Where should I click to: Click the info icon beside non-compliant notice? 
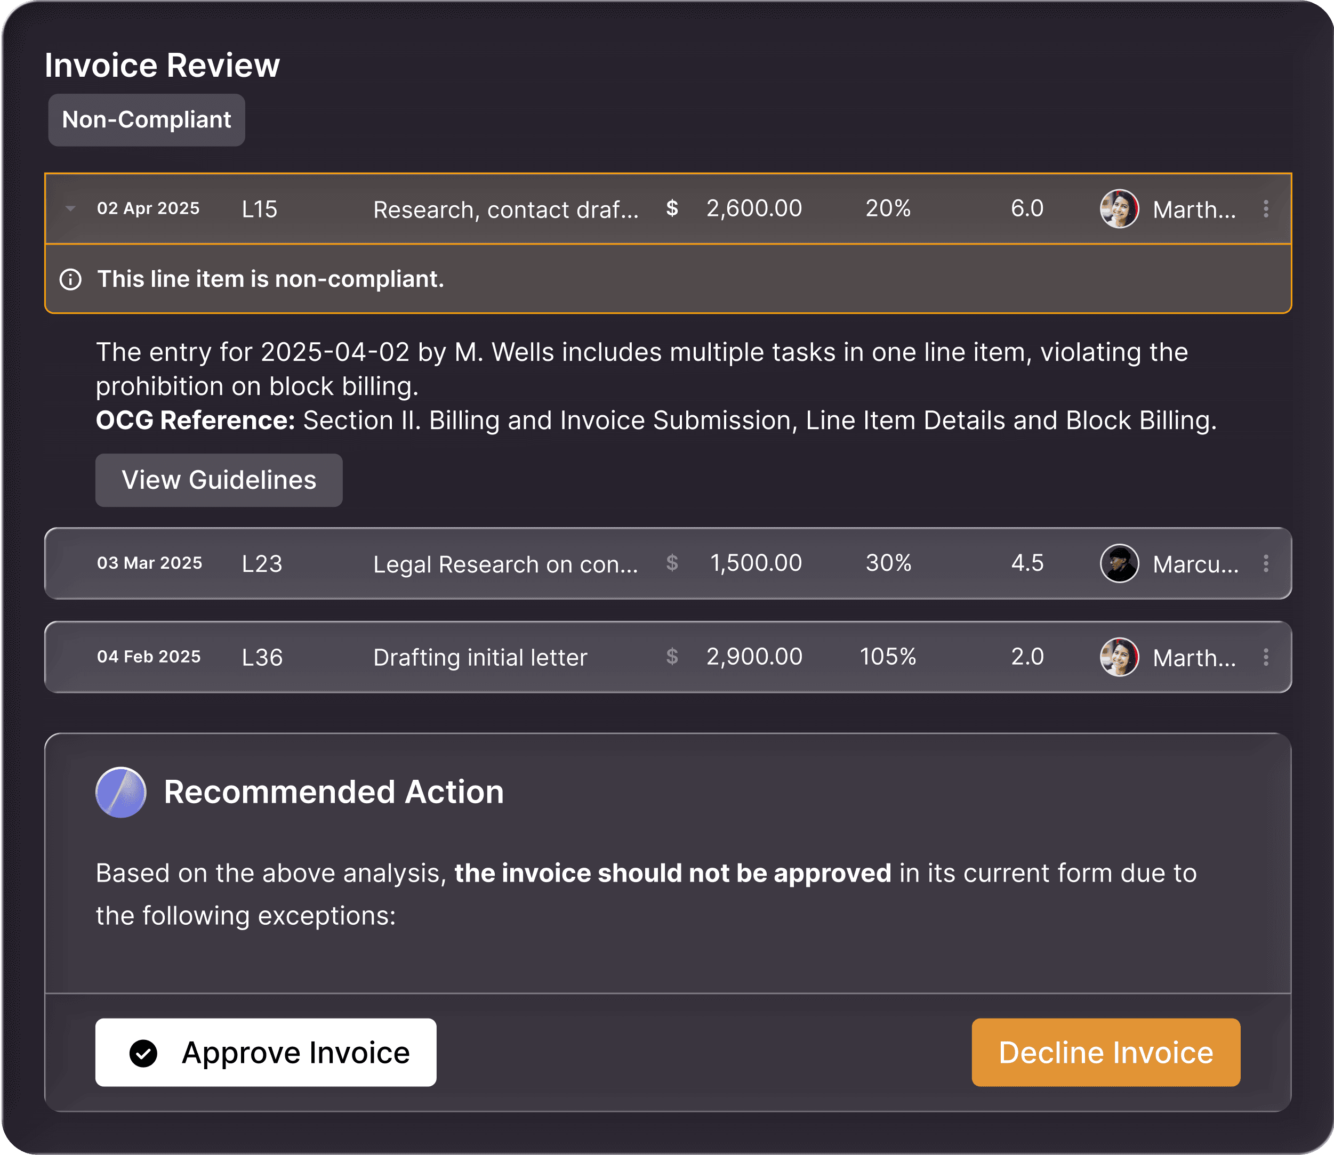pos(71,279)
